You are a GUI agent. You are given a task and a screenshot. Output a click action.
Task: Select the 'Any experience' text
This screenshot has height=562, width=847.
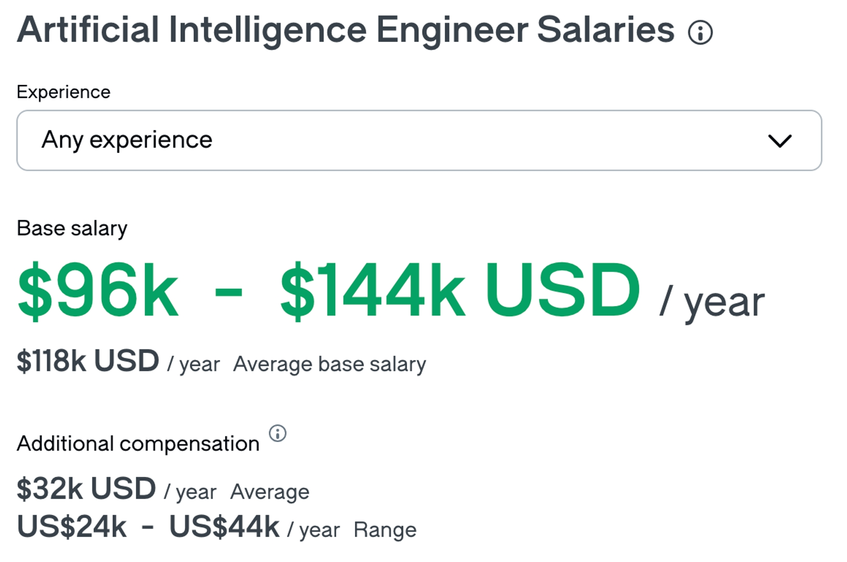pyautogui.click(x=127, y=140)
